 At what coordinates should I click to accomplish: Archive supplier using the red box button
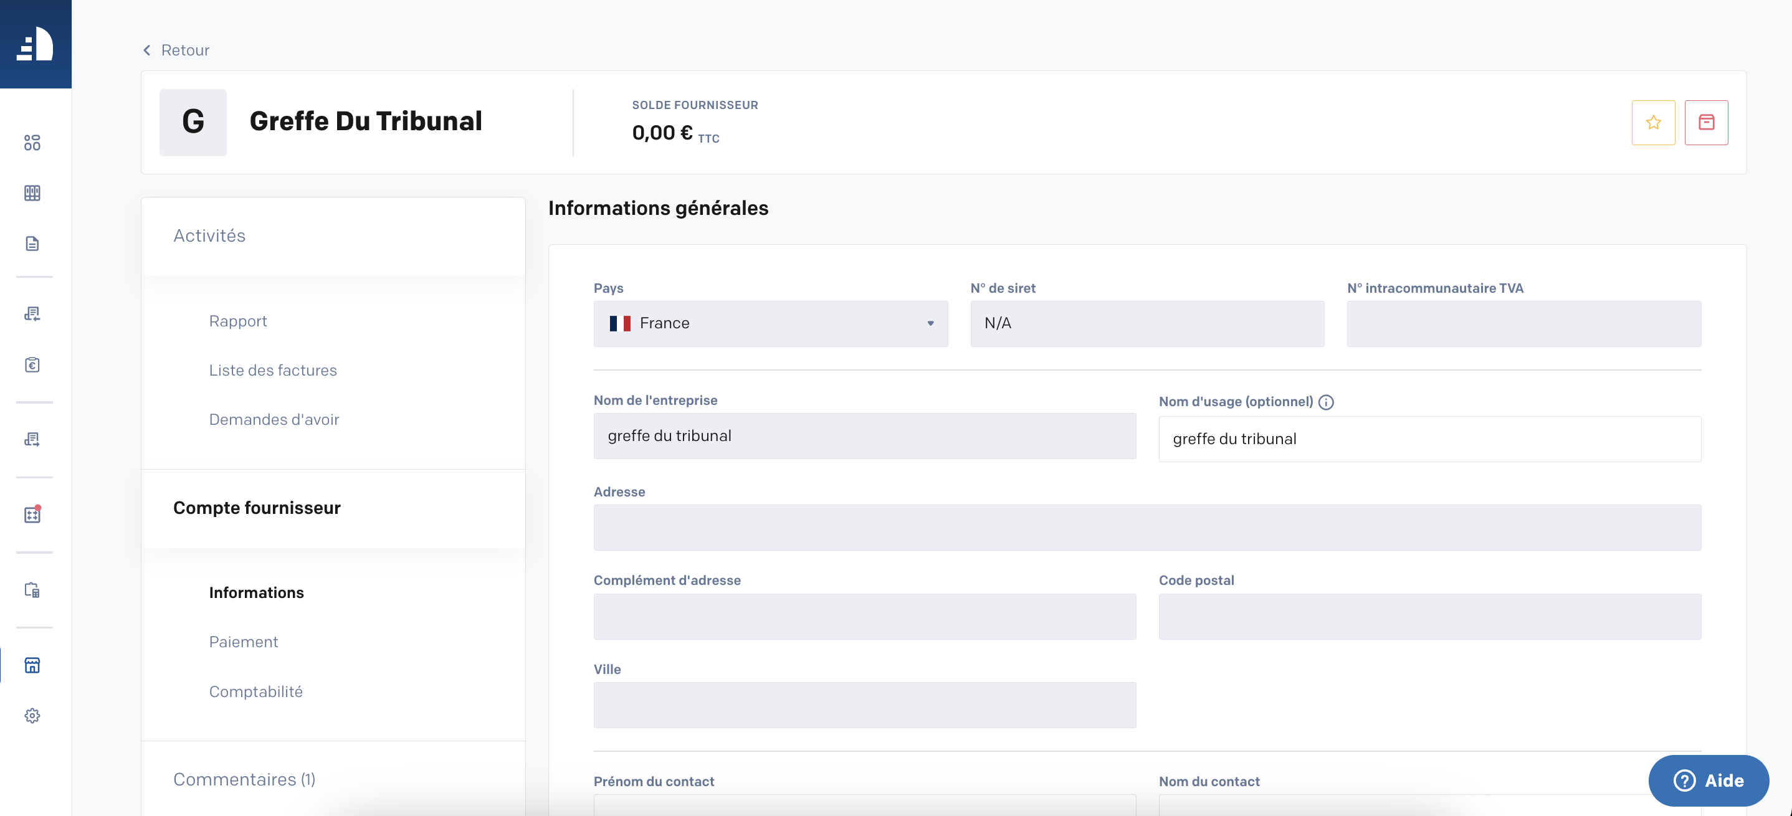click(x=1706, y=123)
